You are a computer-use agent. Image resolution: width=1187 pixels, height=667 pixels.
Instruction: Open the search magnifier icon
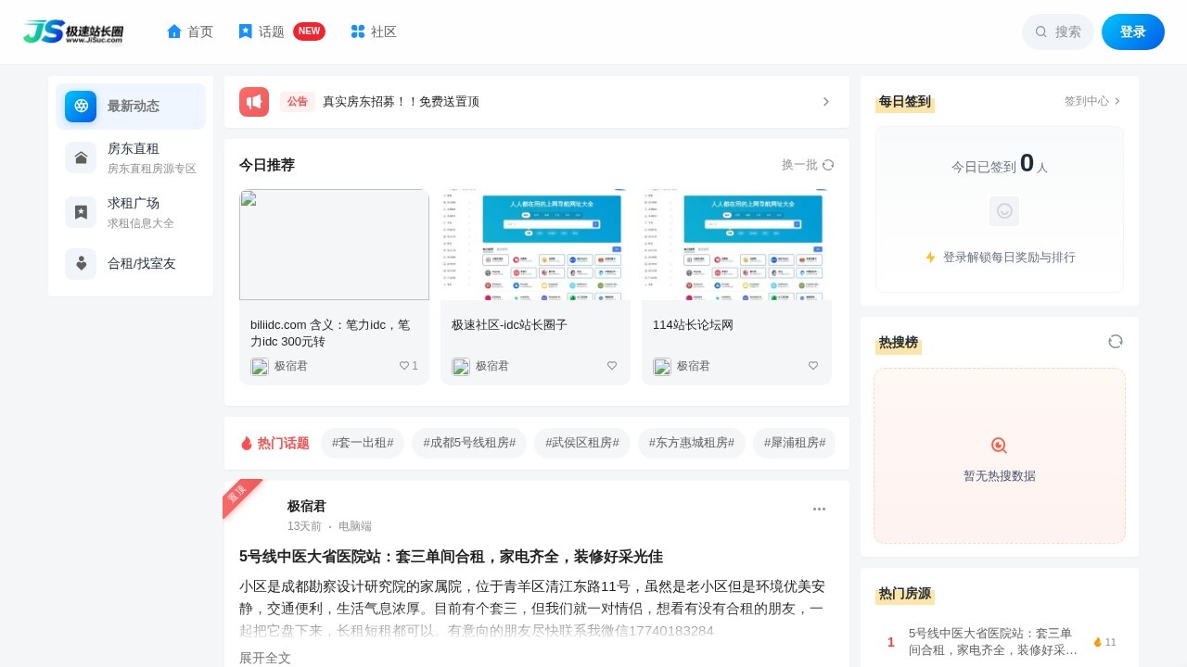click(1041, 31)
